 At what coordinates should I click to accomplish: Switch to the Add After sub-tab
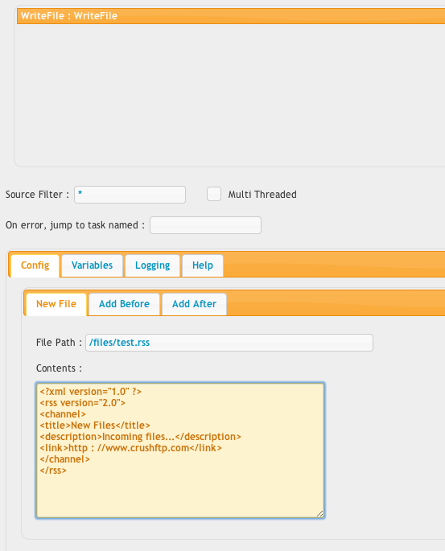pos(194,304)
